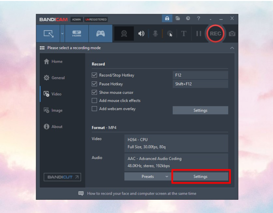Uncheck Record/Stop Hotkey checkbox
Viewport: 273px width, 213px height.
94,75
